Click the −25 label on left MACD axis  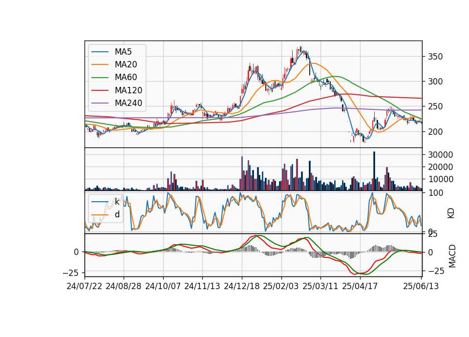point(71,273)
